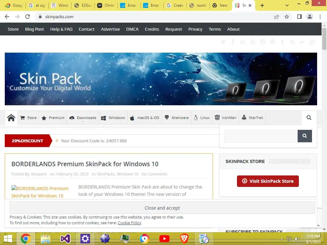Switch to the E2Gu tab

click(x=83, y=5)
